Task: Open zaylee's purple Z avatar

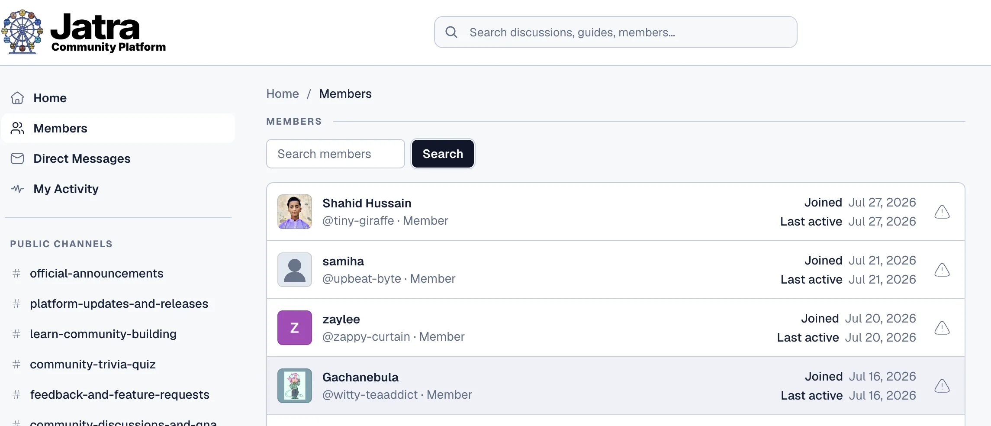Action: click(x=295, y=328)
